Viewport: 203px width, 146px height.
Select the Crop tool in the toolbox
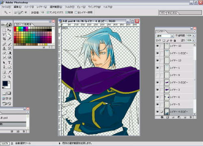click(x=4, y=39)
